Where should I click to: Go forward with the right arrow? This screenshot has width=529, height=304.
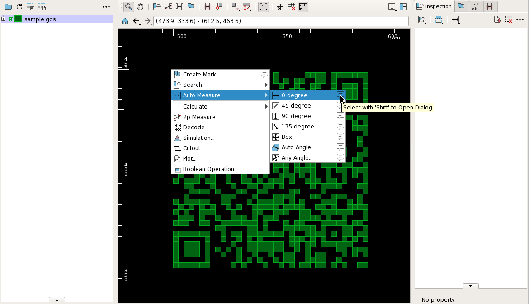(147, 21)
